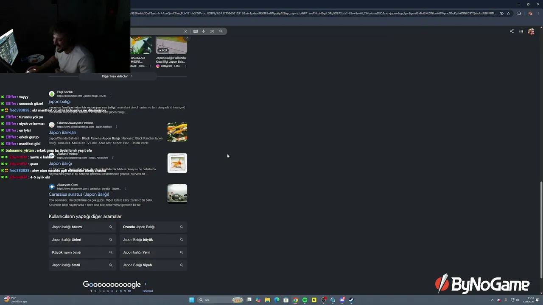Open File Explorer from the taskbar
Screen dimensions: 543x305
[x=267, y=300]
